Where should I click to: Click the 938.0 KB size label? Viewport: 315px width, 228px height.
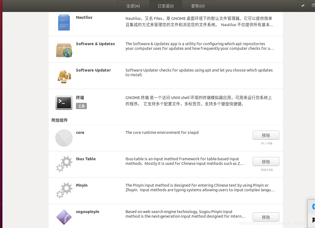click(x=267, y=170)
